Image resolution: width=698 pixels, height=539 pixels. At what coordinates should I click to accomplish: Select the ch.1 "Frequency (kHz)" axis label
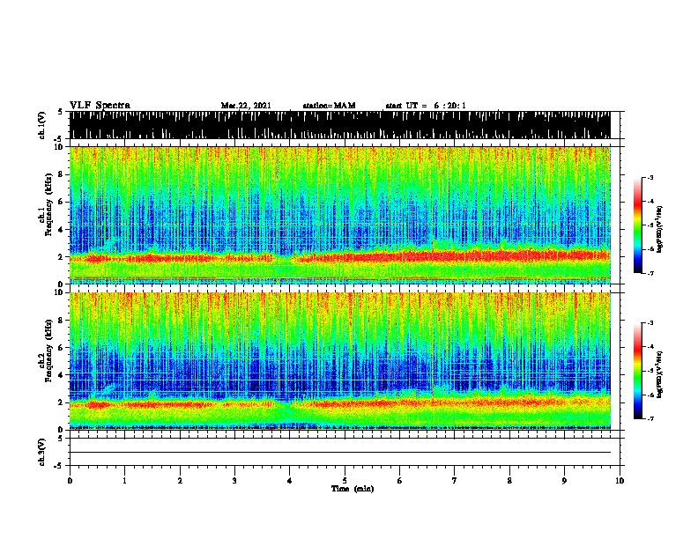click(49, 205)
